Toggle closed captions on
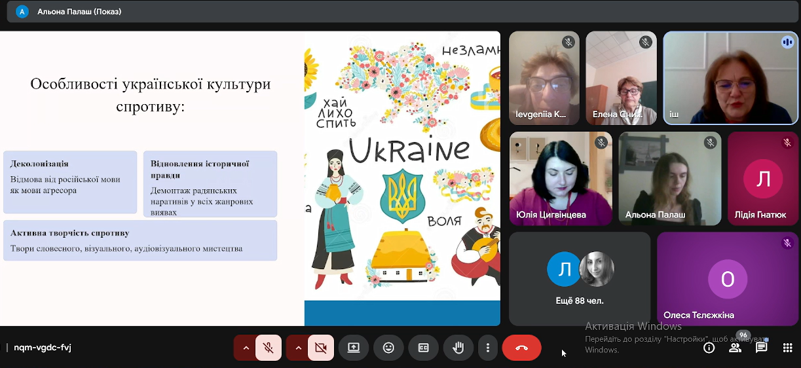This screenshot has width=801, height=368. pos(423,348)
